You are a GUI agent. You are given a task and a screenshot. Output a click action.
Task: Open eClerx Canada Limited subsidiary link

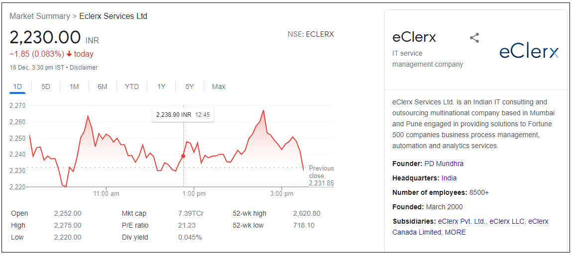tap(470, 227)
